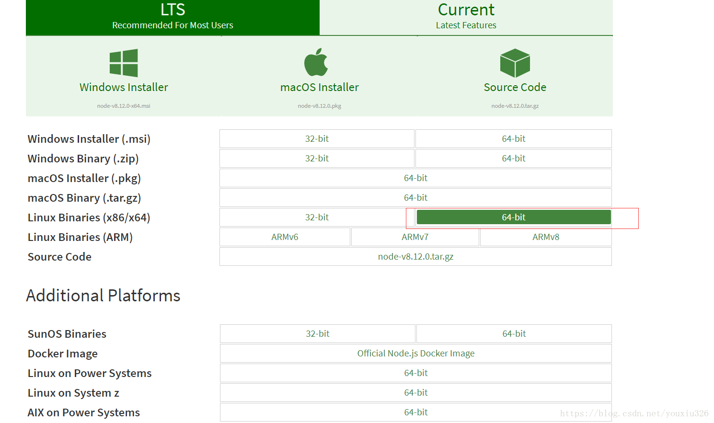
Task: Open the macOS Installer link
Action: (320, 87)
